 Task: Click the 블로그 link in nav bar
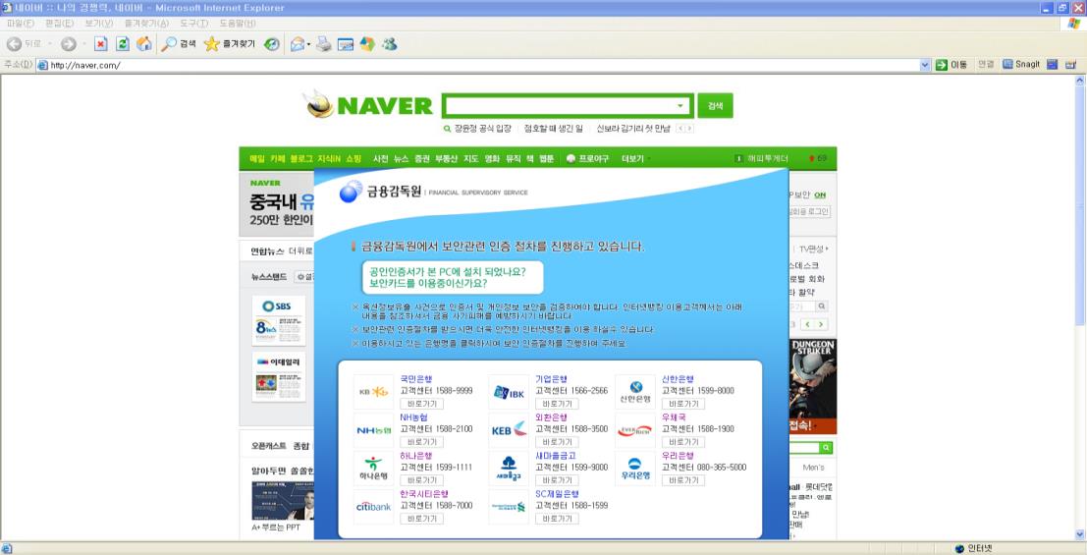[300, 158]
